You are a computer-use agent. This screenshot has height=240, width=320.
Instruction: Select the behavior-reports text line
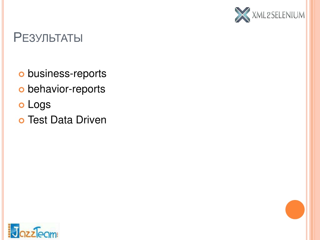coord(66,89)
